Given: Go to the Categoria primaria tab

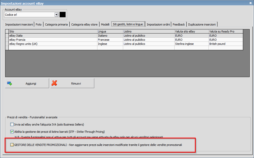Looking at the screenshot, I should coord(56,24).
